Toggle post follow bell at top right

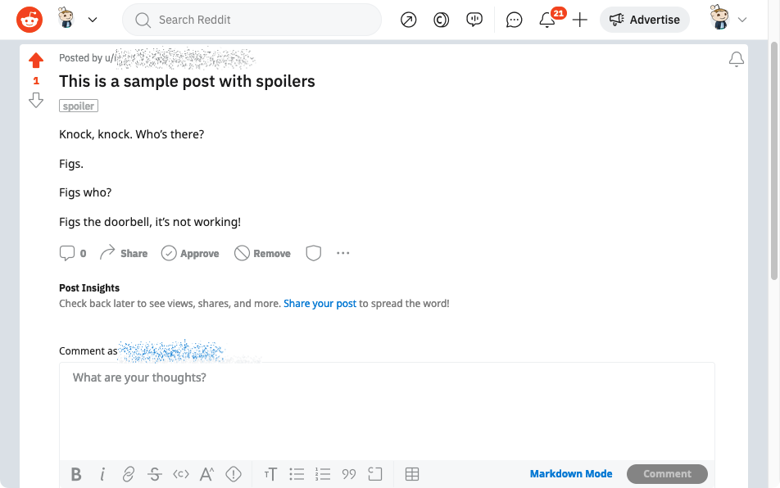click(x=736, y=59)
